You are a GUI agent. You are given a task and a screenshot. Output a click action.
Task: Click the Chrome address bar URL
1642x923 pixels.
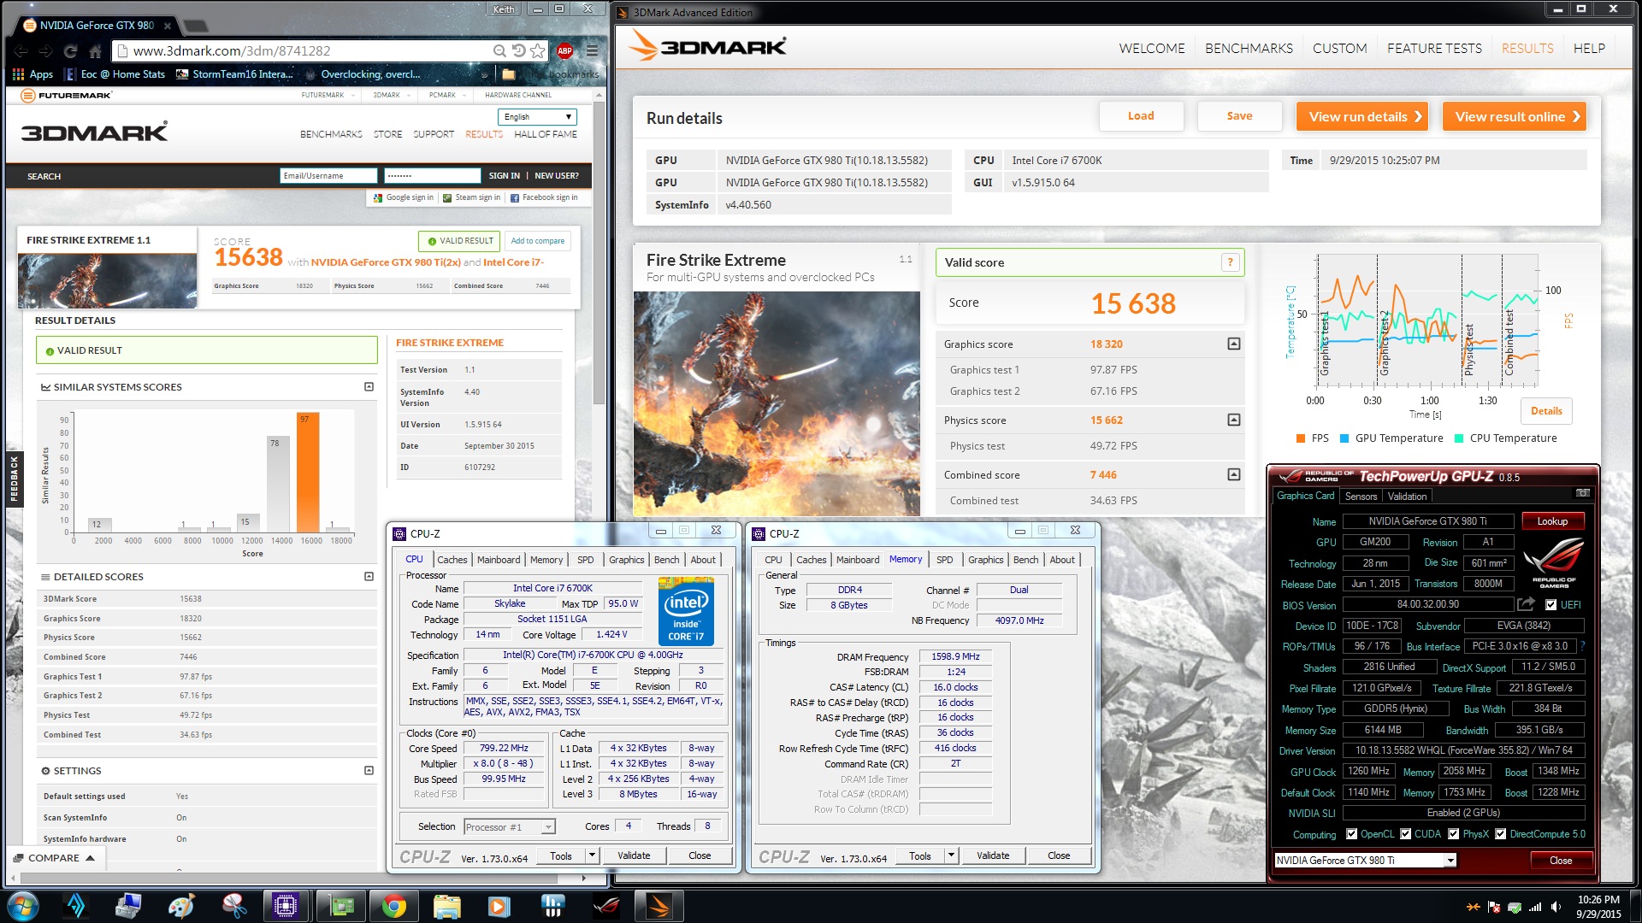tap(232, 51)
